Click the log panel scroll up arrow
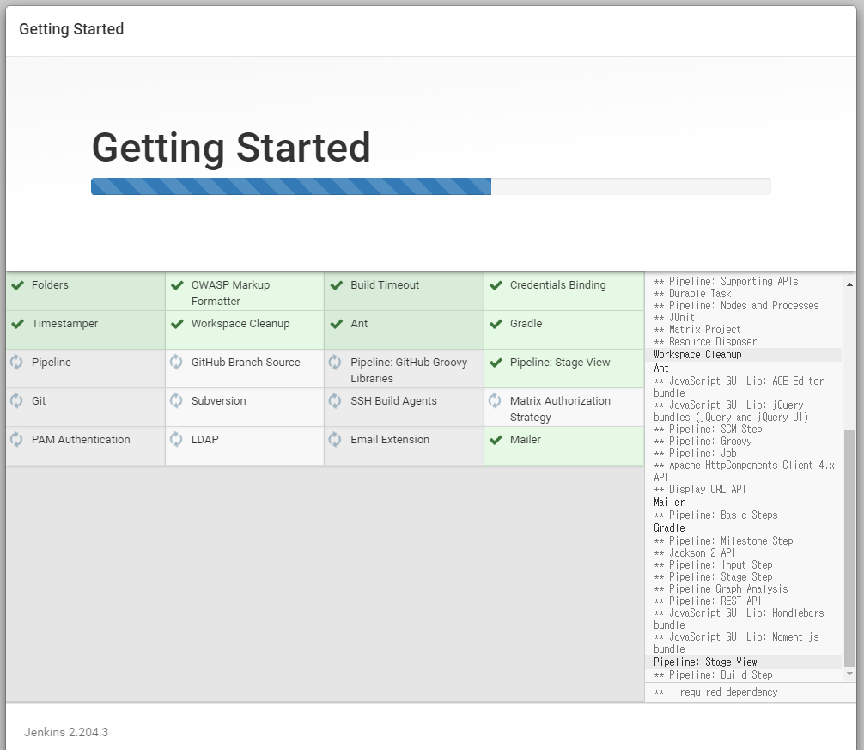 (849, 284)
